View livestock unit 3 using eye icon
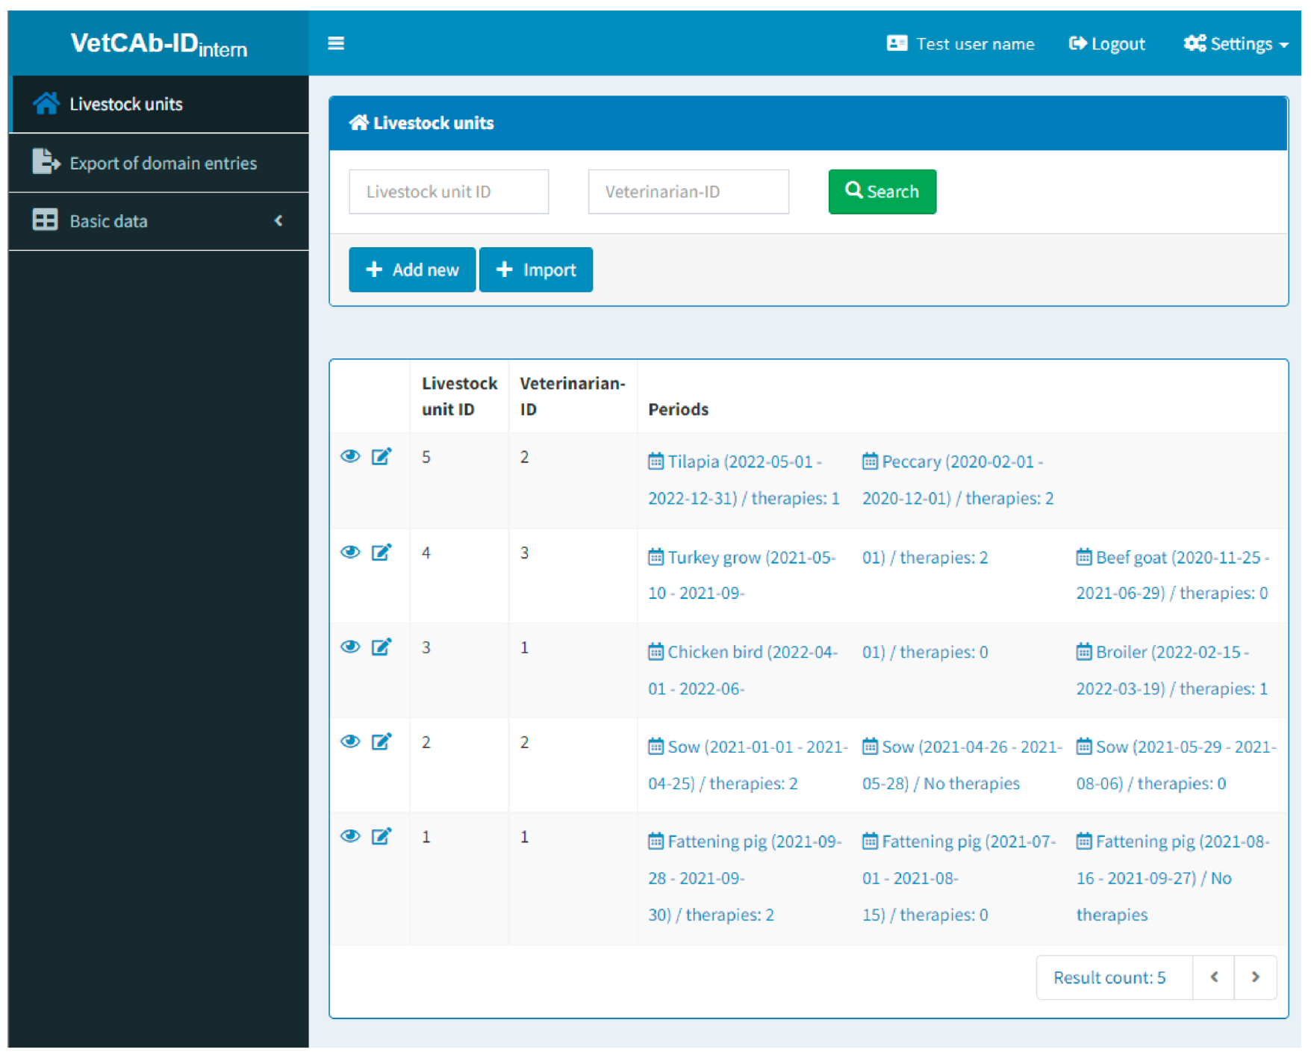The image size is (1311, 1058). tap(350, 647)
